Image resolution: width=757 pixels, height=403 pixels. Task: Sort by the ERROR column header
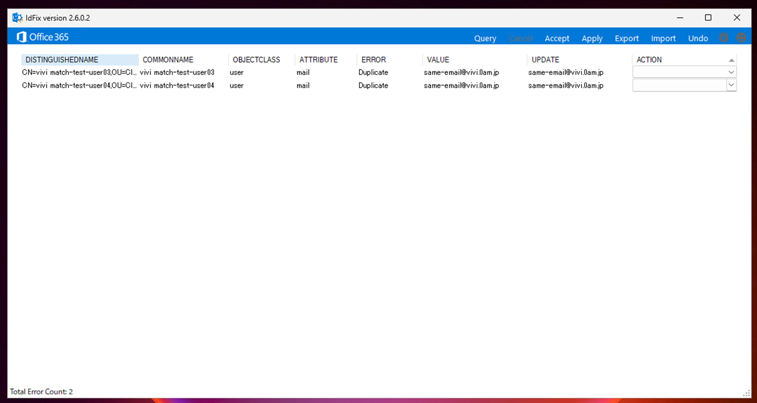coord(389,60)
